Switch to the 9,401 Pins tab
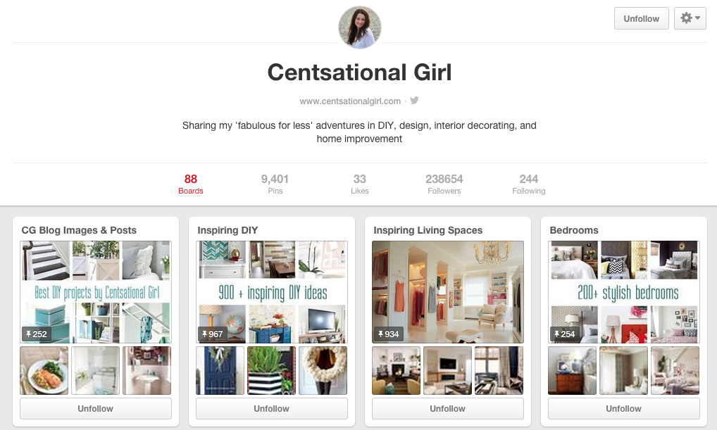 click(x=275, y=184)
